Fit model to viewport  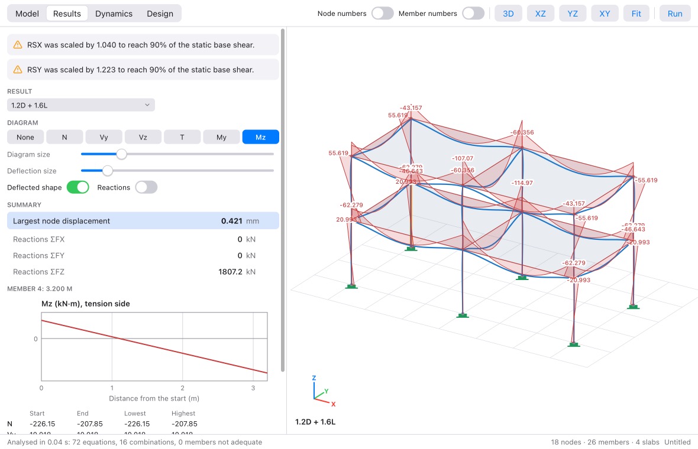click(x=636, y=14)
